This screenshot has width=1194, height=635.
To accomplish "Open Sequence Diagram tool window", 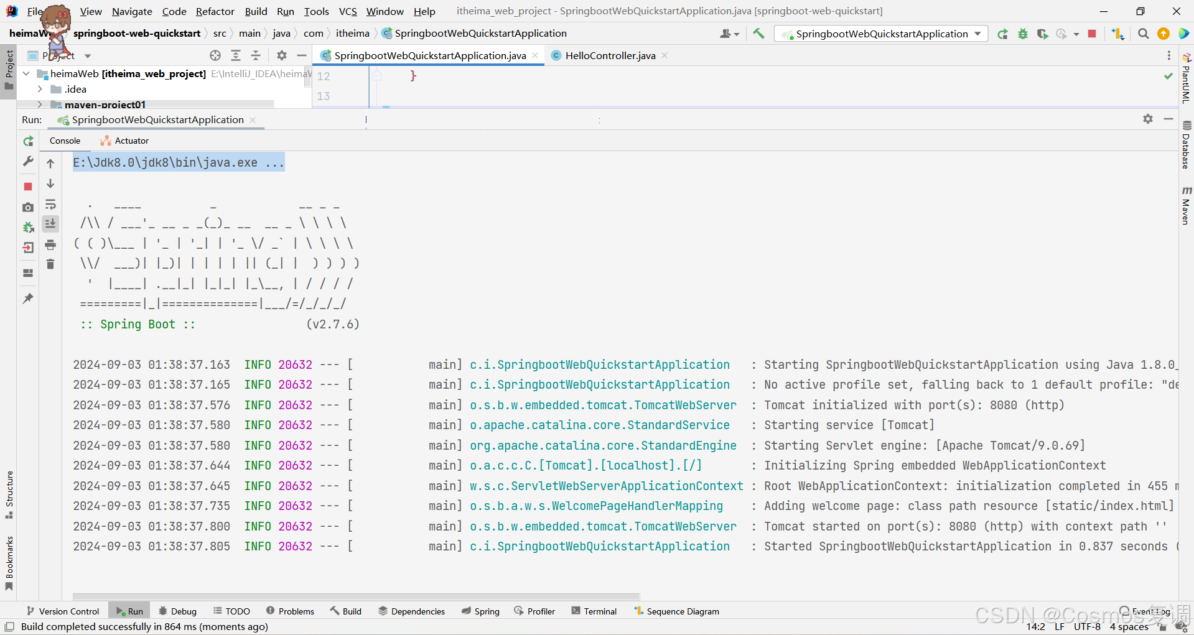I will tap(676, 611).
